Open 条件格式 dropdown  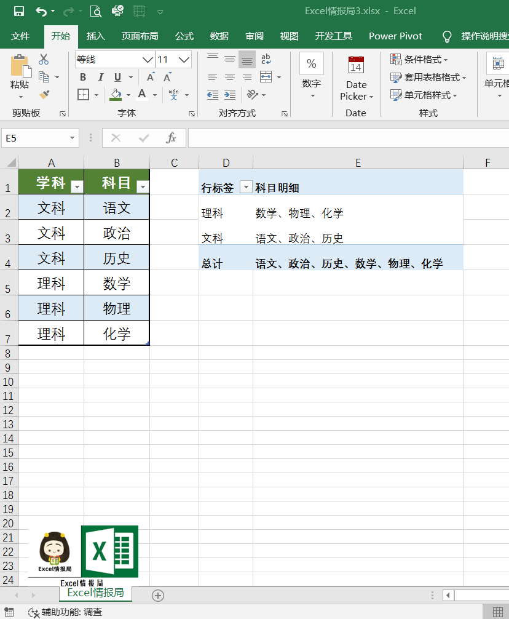pos(419,60)
